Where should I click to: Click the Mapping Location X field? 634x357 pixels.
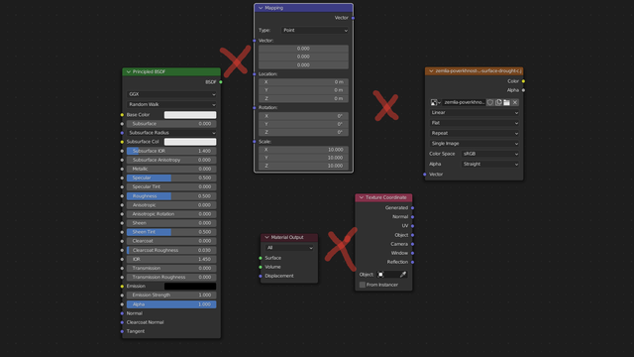click(303, 81)
